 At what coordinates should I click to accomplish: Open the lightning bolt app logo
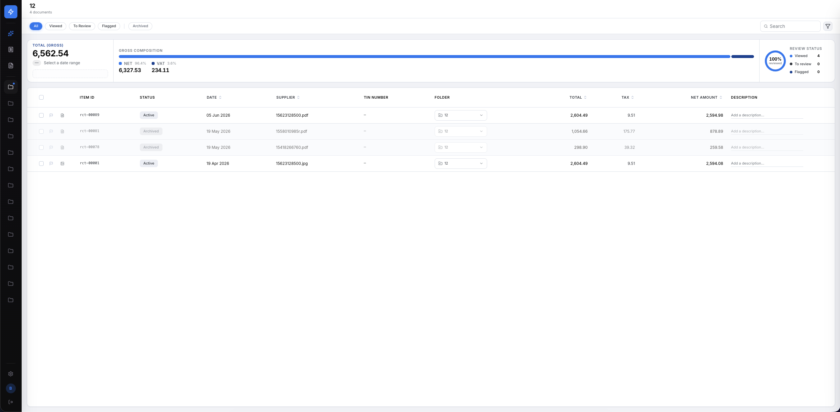pyautogui.click(x=11, y=12)
